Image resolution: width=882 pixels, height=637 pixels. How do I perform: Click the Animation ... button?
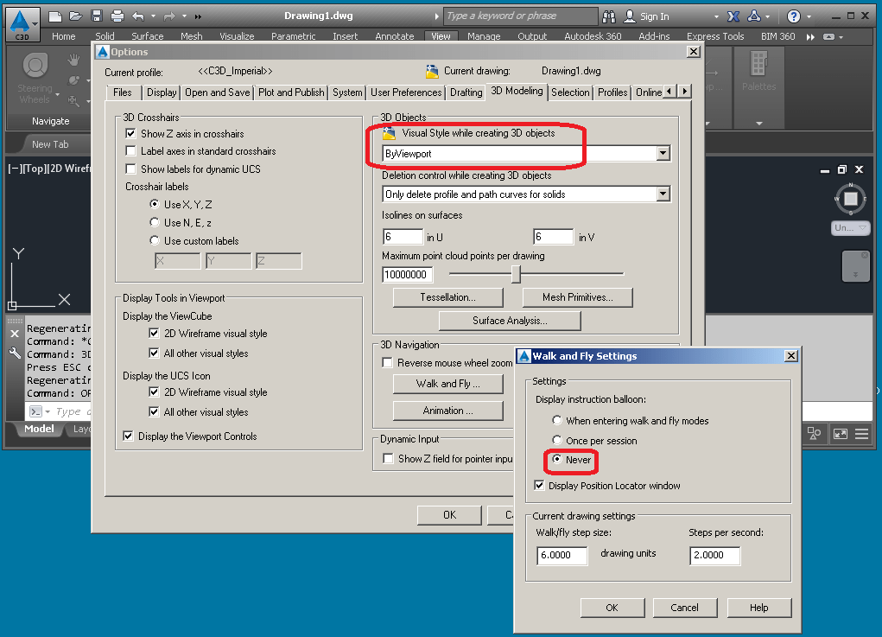point(447,411)
